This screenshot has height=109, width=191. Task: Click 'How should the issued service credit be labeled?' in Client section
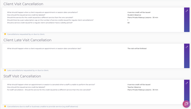[26, 15]
